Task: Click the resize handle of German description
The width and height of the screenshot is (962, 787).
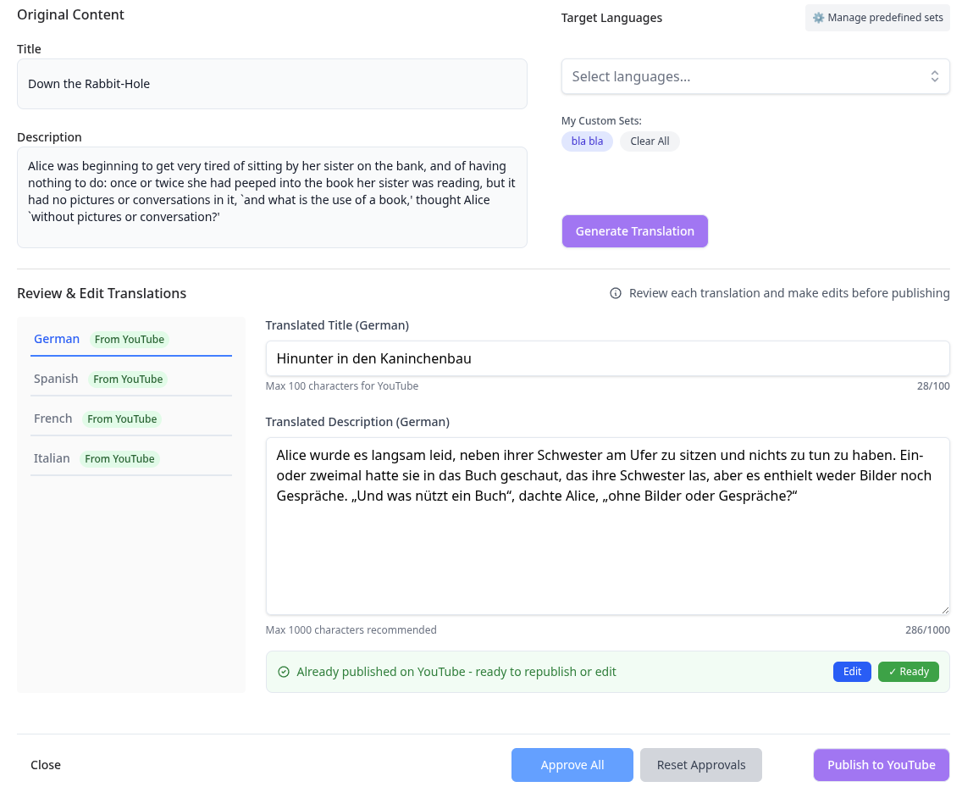Action: [944, 610]
